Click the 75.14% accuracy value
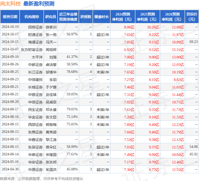Screen dimensions: 199x181 click(x=72, y=117)
